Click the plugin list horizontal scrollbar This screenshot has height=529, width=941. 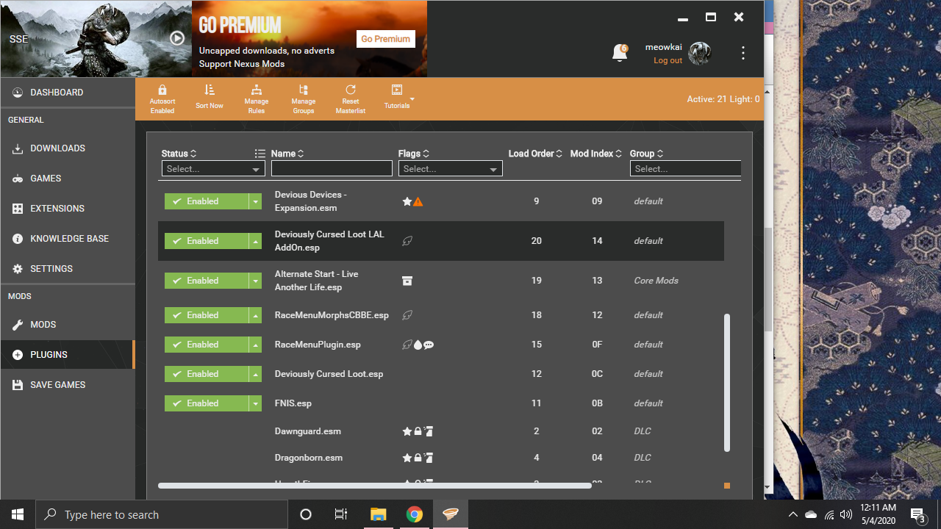coord(374,486)
